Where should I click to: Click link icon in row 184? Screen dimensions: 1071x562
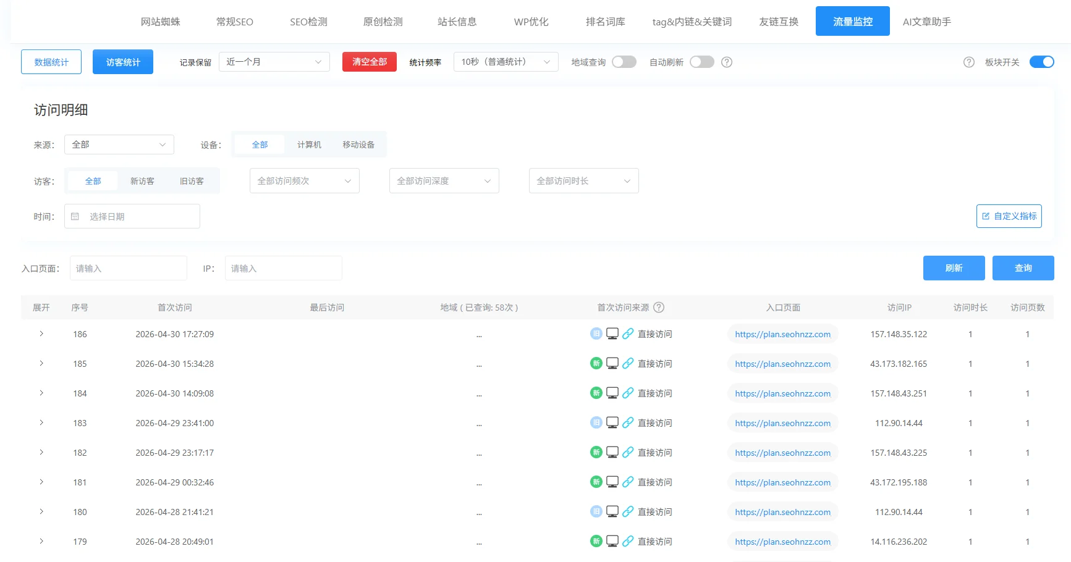(628, 393)
